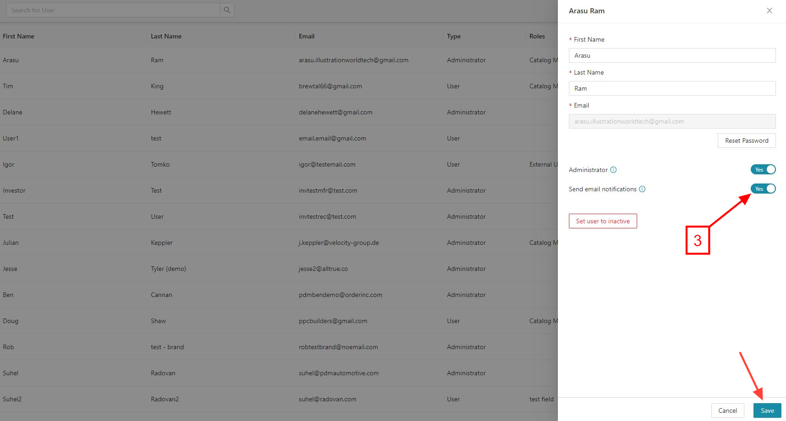Click last name Cannan
786x421 pixels.
(161, 295)
